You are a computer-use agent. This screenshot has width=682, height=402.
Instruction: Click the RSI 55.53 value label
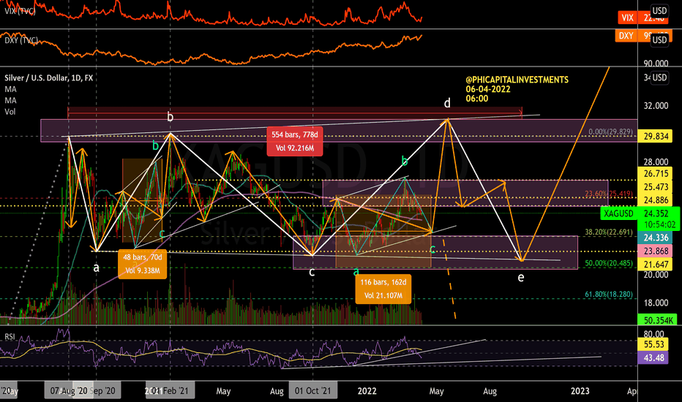653,345
